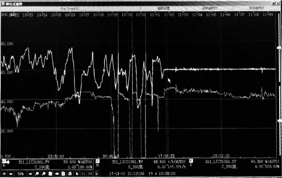Toggle pen B checkbox for 311_LIC31001.MV
Image resolution: width=282 pixels, height=178 pixels.
pos(97,160)
